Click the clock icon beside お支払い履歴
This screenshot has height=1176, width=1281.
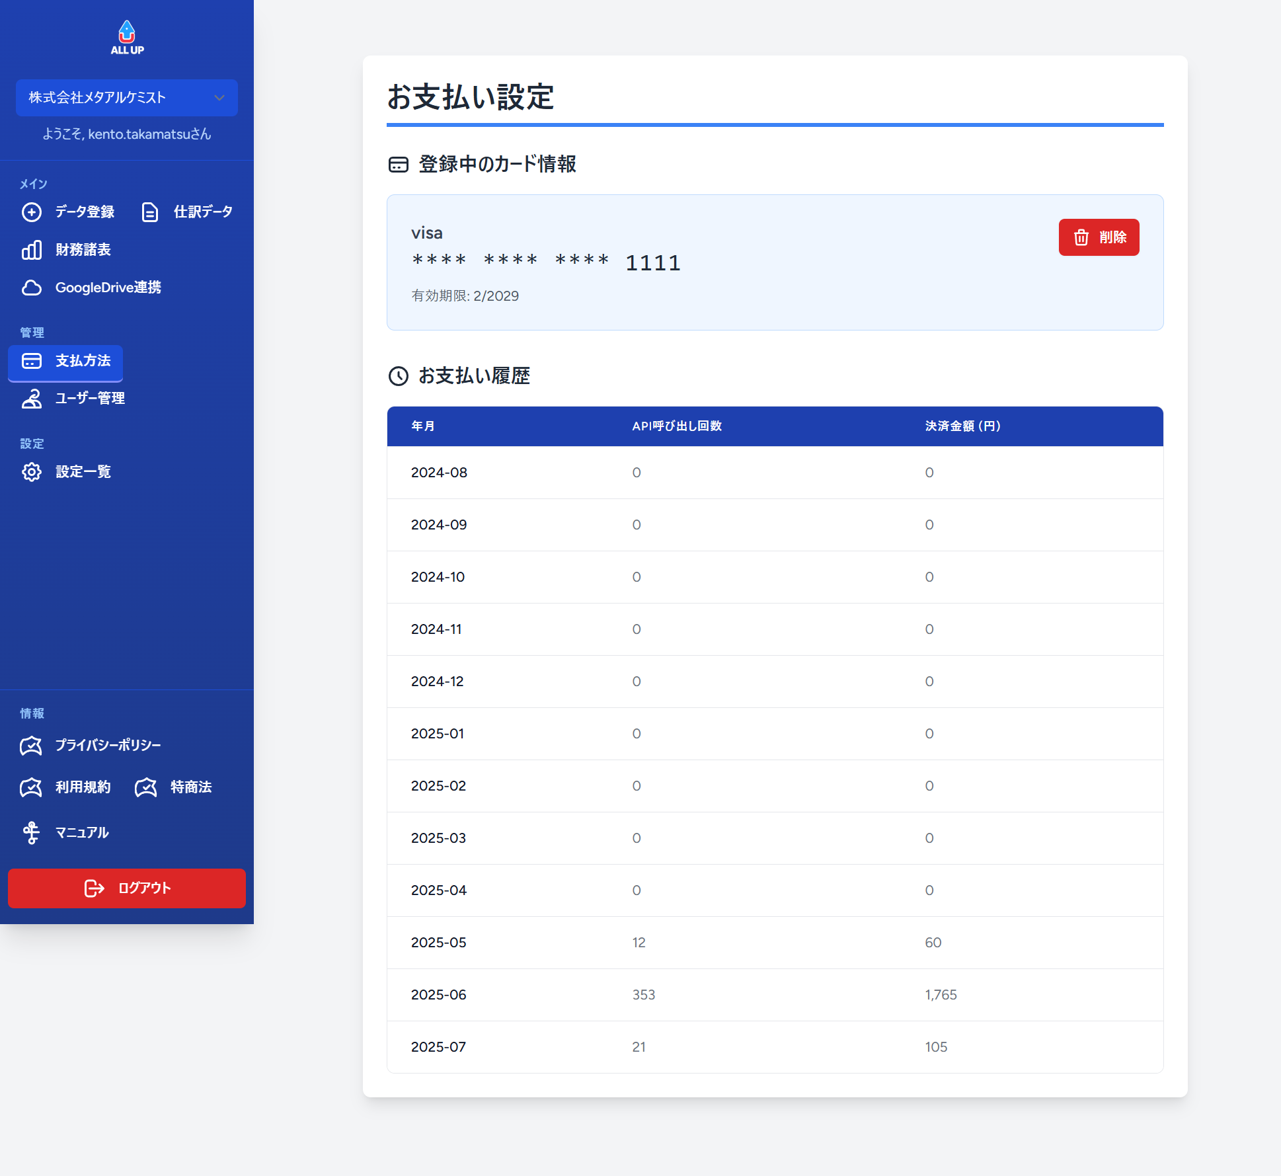[399, 376]
